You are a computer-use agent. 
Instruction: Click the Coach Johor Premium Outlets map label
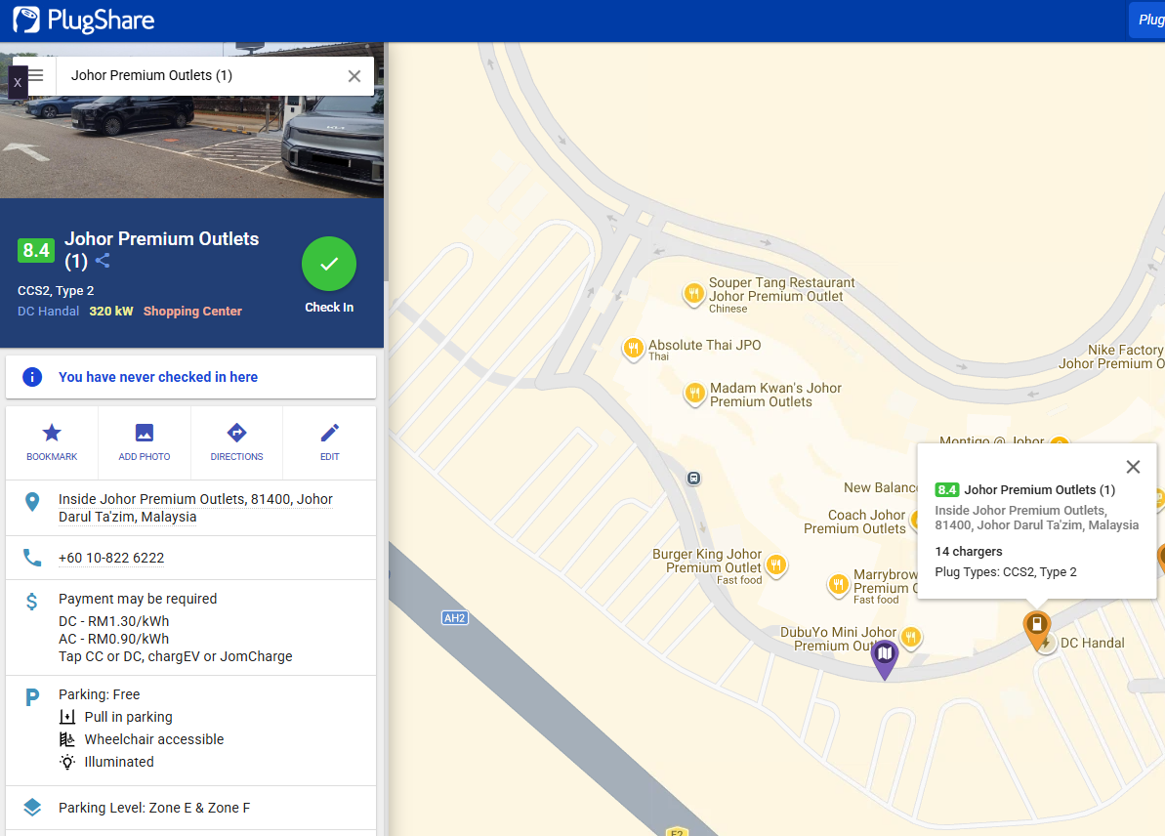pos(854,522)
